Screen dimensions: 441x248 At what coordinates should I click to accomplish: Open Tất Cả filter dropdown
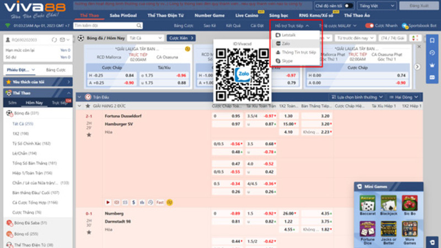point(145,38)
